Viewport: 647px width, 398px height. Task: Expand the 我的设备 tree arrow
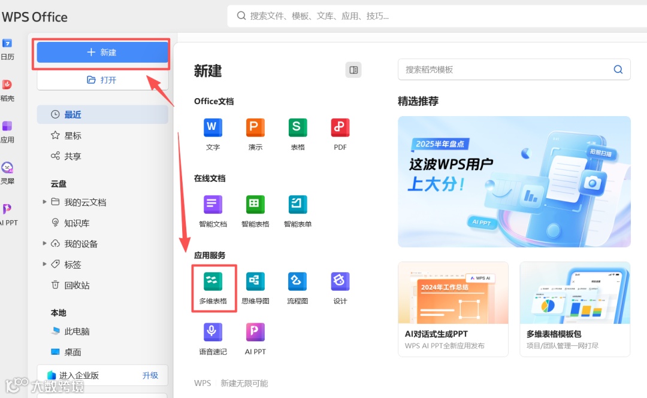[x=44, y=244]
